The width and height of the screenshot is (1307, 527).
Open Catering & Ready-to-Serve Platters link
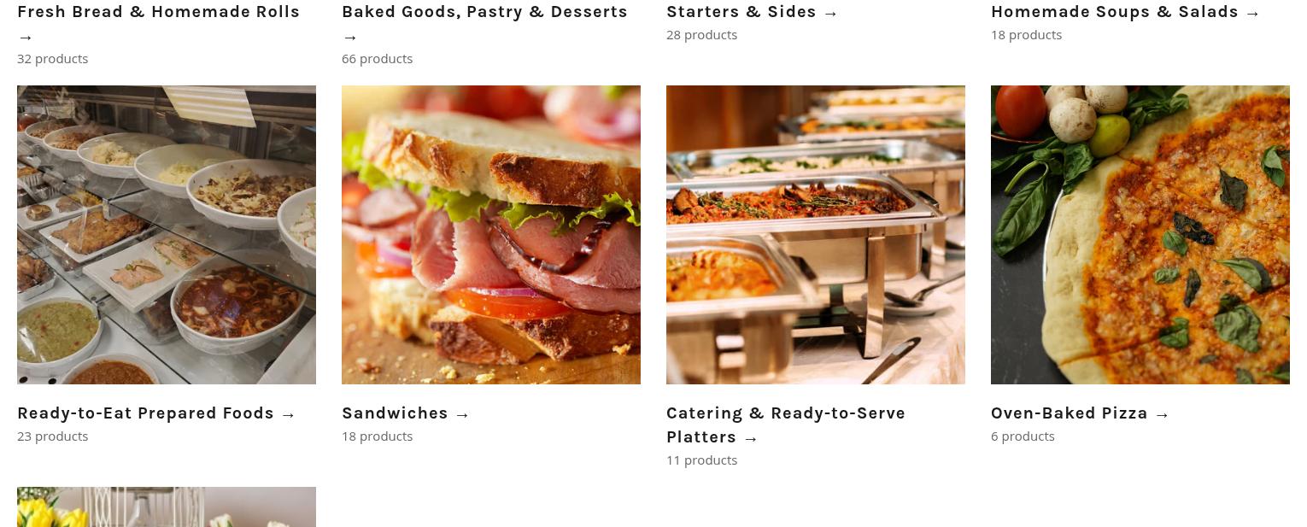(x=786, y=425)
